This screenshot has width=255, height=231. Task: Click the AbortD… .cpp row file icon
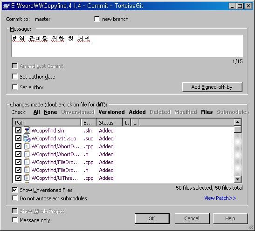click(x=27, y=146)
